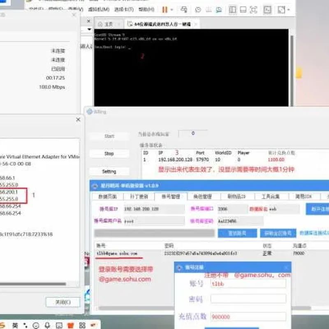The width and height of the screenshot is (329, 329).
Task: Switch to the 数据页面 tab
Action: pos(107,197)
